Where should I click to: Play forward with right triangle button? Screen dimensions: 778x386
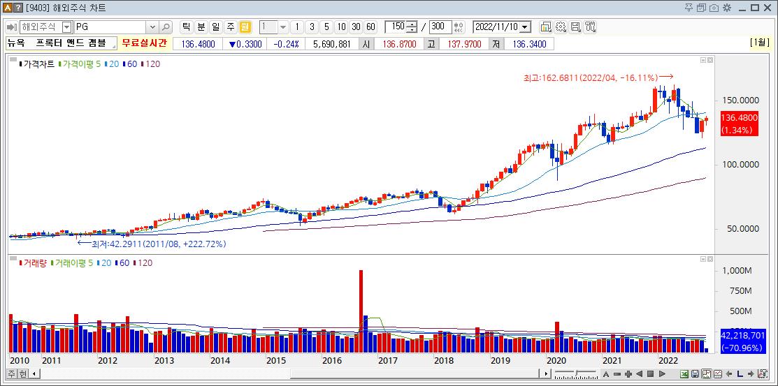tap(662, 373)
